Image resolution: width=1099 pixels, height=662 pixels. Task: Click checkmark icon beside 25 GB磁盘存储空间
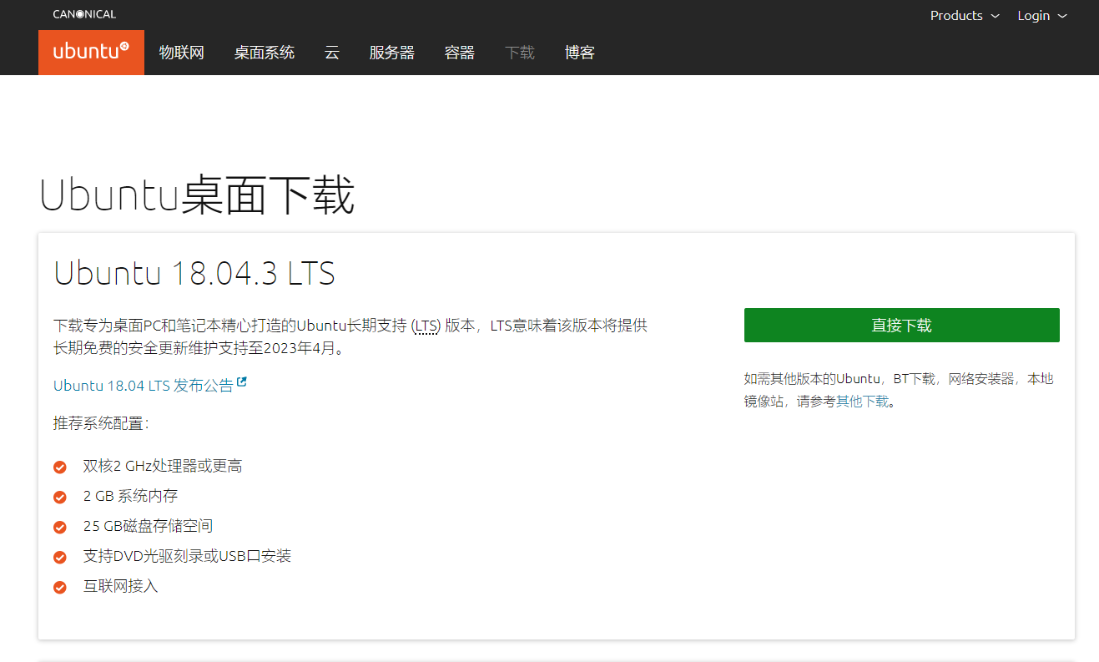click(x=60, y=527)
